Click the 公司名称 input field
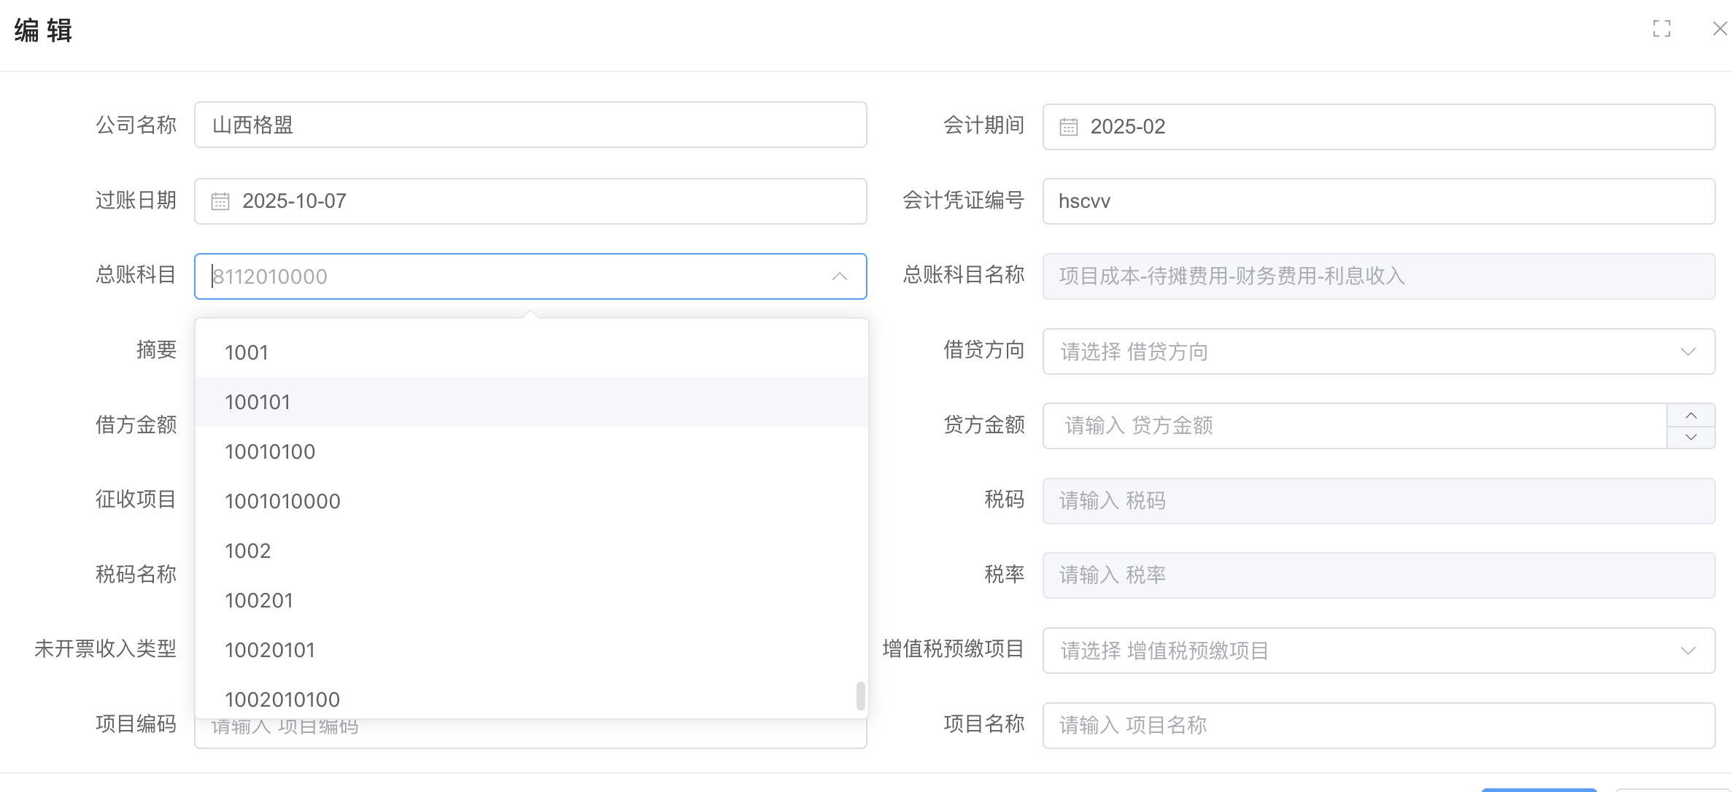Image resolution: width=1732 pixels, height=792 pixels. [530, 125]
